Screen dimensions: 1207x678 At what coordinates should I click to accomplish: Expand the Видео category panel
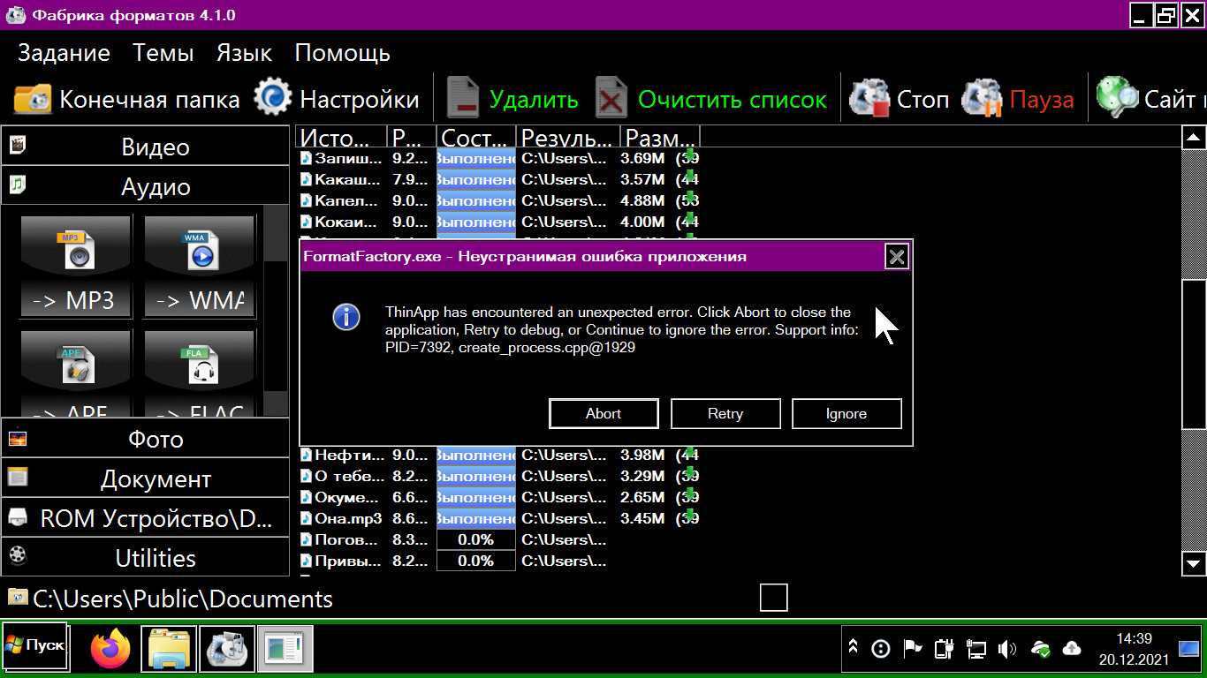146,147
